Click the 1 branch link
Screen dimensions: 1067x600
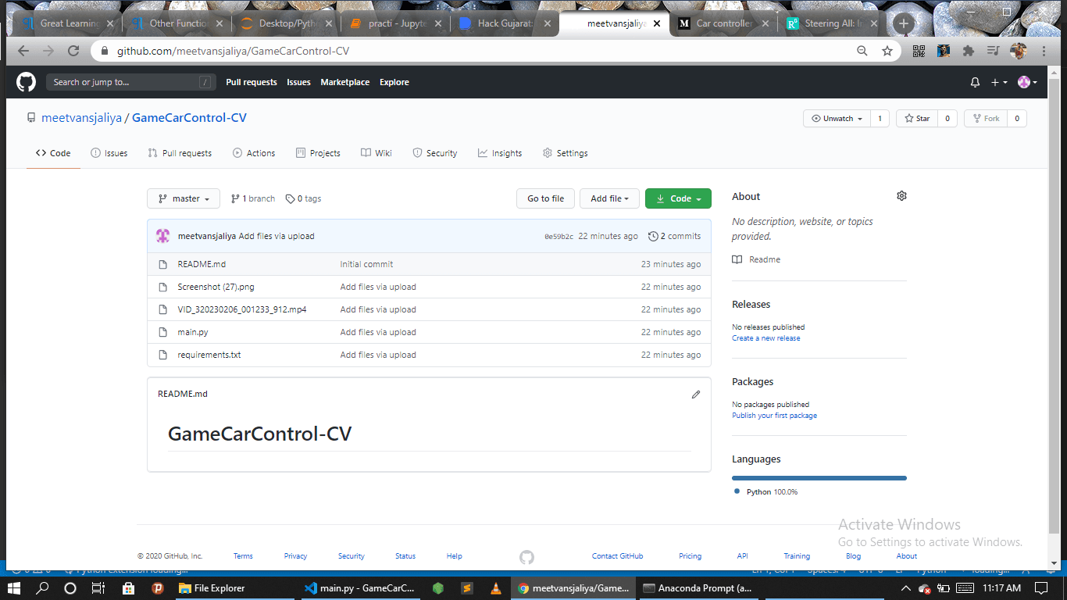click(253, 198)
